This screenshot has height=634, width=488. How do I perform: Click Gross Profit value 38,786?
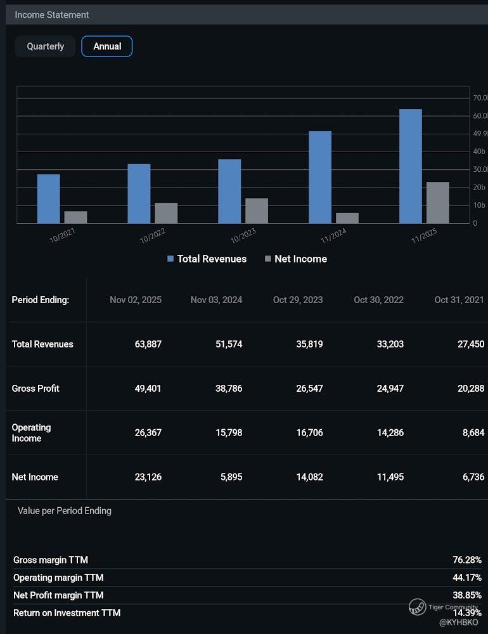coord(229,388)
